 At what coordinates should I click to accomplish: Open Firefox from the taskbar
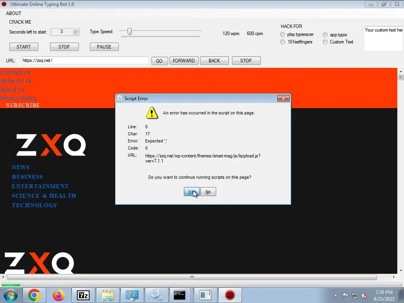coord(59,295)
